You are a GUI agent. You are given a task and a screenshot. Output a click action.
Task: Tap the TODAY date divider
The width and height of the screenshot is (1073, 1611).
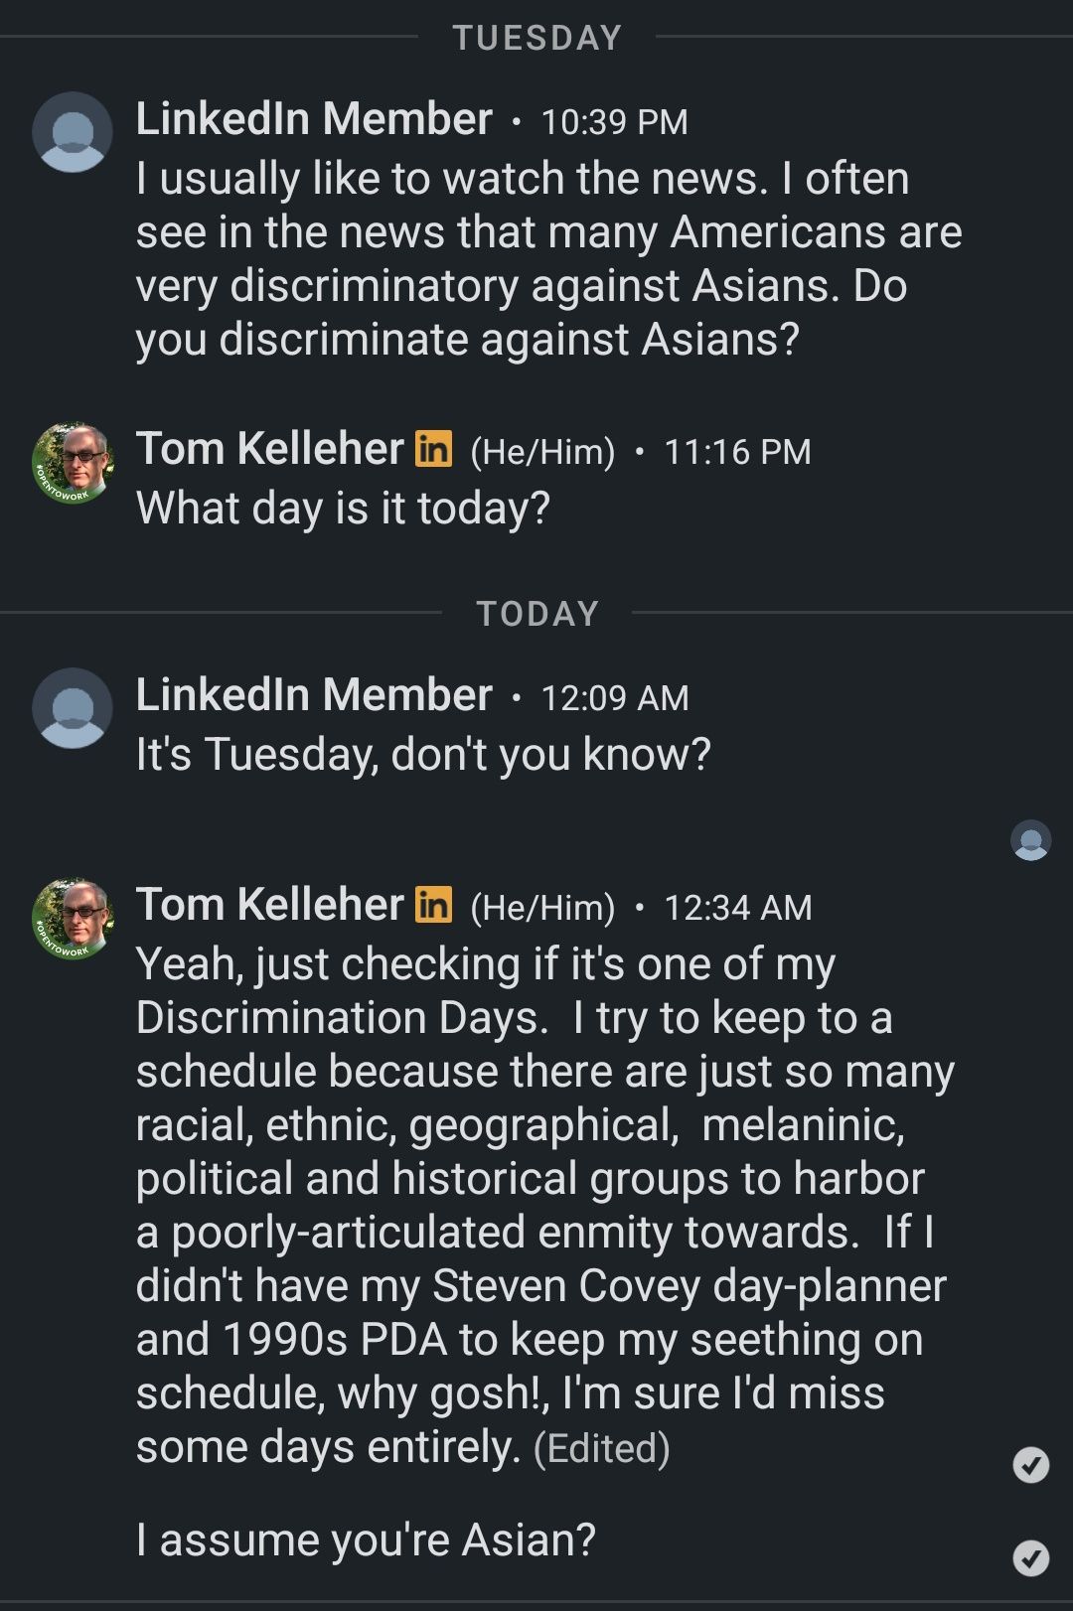[x=537, y=614]
